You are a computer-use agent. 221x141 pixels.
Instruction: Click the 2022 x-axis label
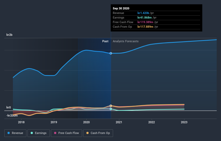152,122
